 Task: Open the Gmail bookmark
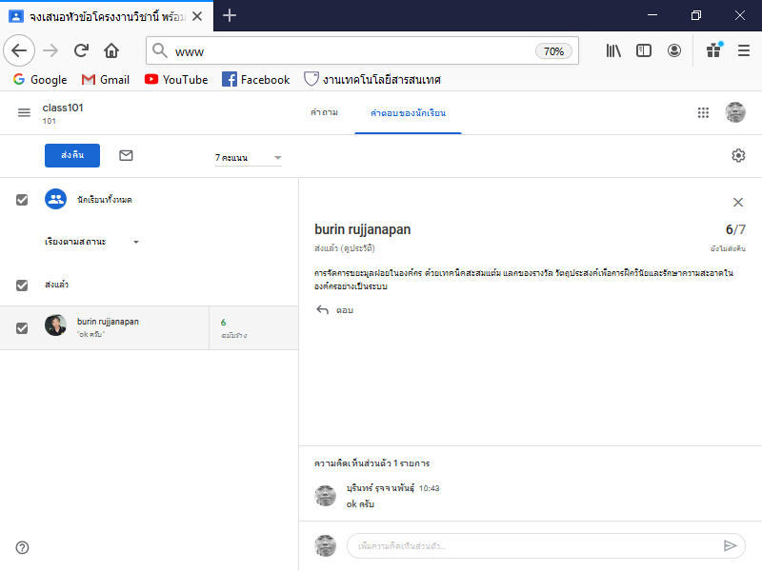click(x=106, y=80)
